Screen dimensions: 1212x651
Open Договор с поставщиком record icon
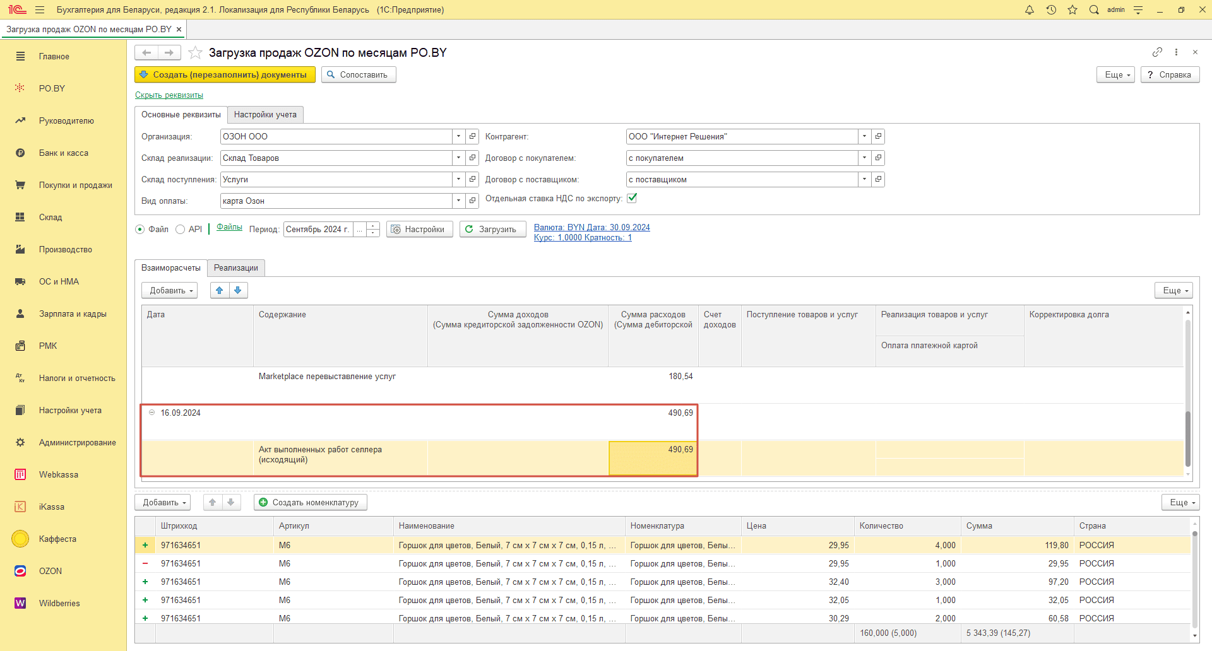[x=878, y=179]
